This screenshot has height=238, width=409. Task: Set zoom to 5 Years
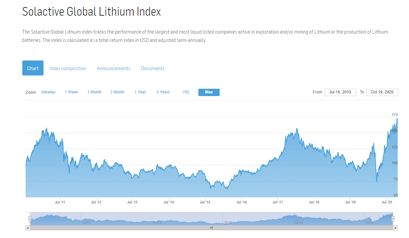163,92
